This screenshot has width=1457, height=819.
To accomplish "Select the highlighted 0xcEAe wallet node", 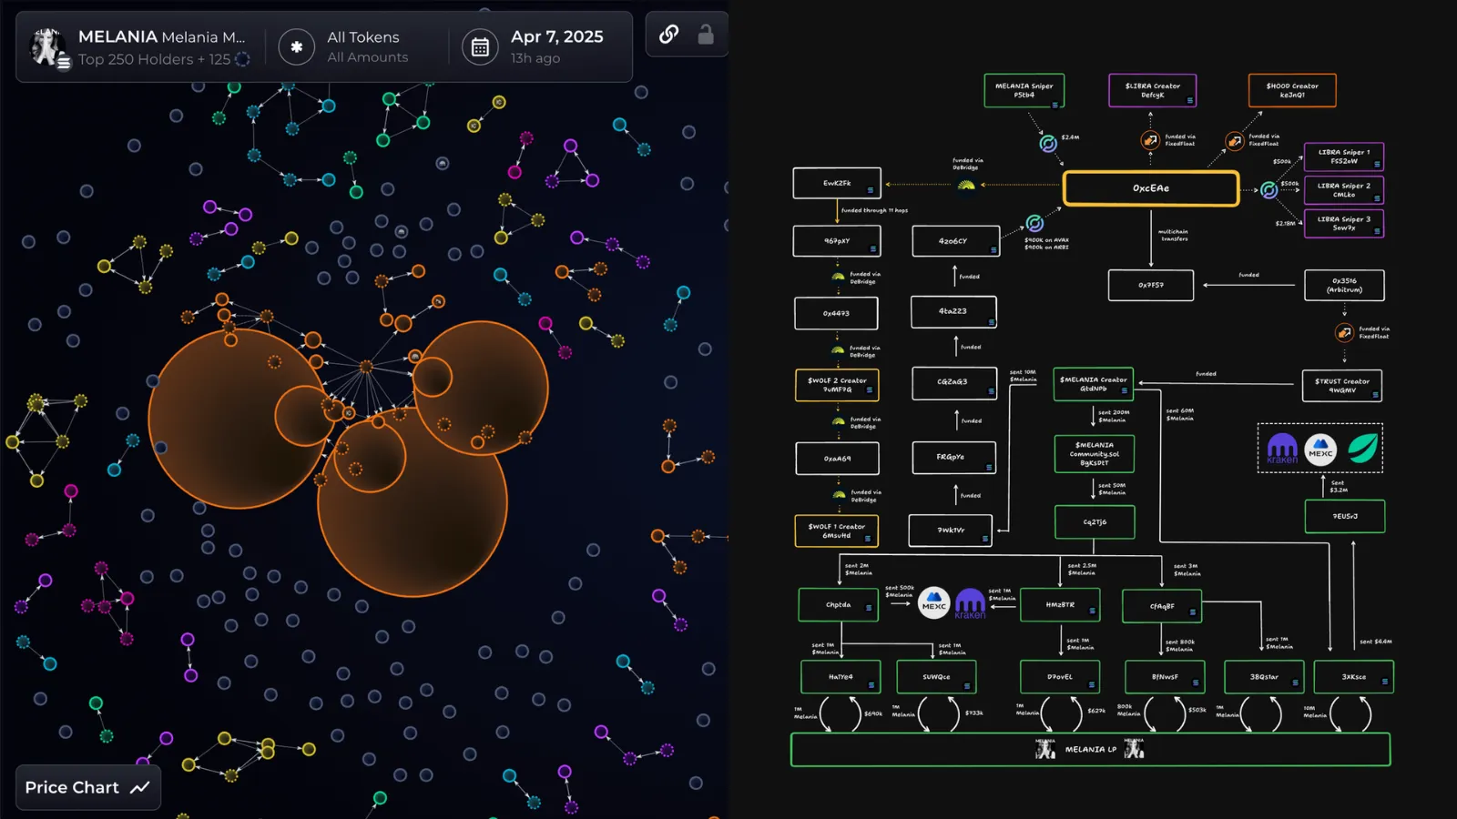I will point(1150,188).
